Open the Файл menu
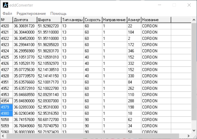This screenshot has height=139, width=197. click(x=7, y=13)
